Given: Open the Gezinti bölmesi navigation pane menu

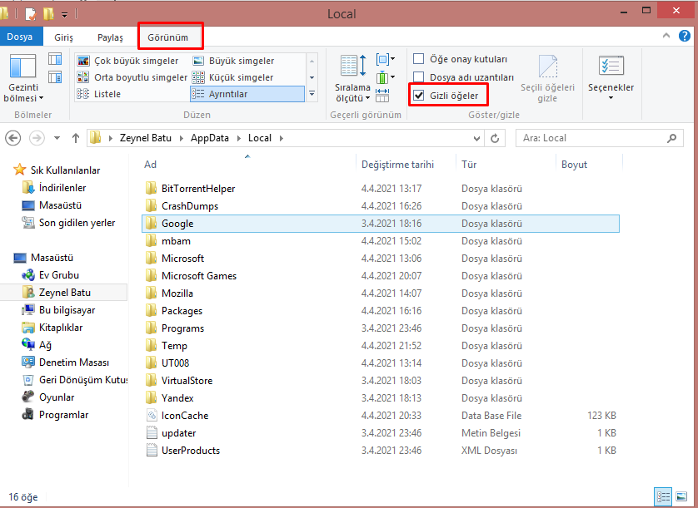Looking at the screenshot, I should click(x=22, y=78).
